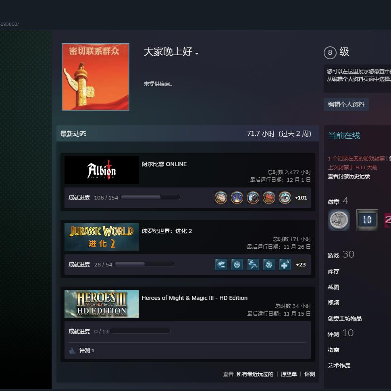This screenshot has height=391, width=391.
Task: Select 截图 in the right sidebar
Action: click(333, 287)
